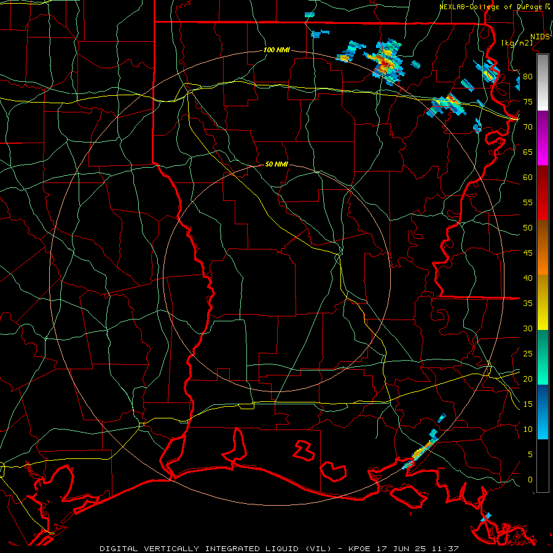Select the orange-brown legend segment
The height and width of the screenshot is (553, 553).
click(543, 248)
